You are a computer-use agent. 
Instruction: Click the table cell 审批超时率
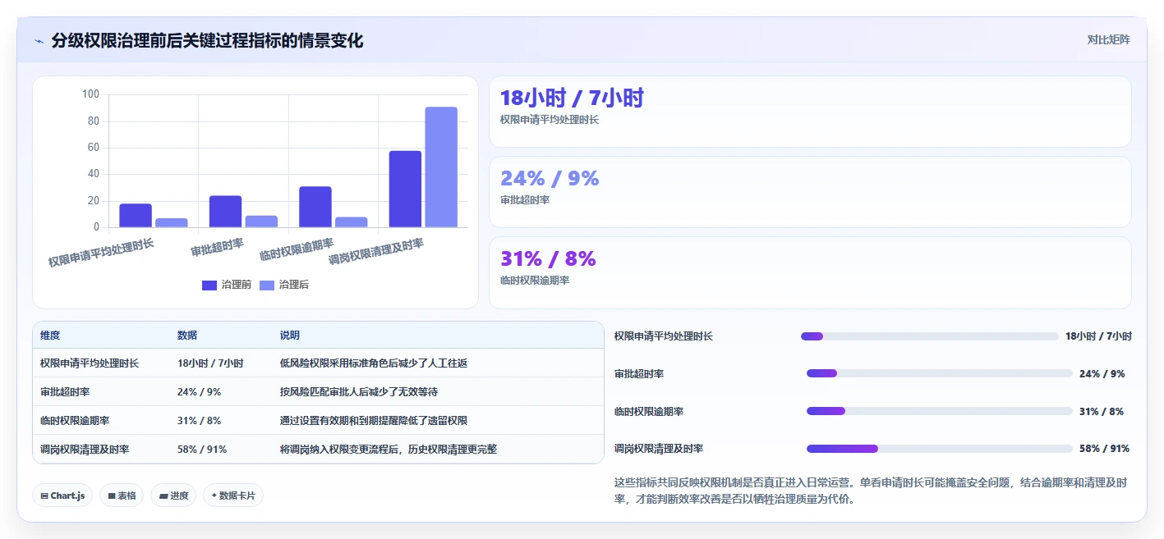tap(65, 391)
